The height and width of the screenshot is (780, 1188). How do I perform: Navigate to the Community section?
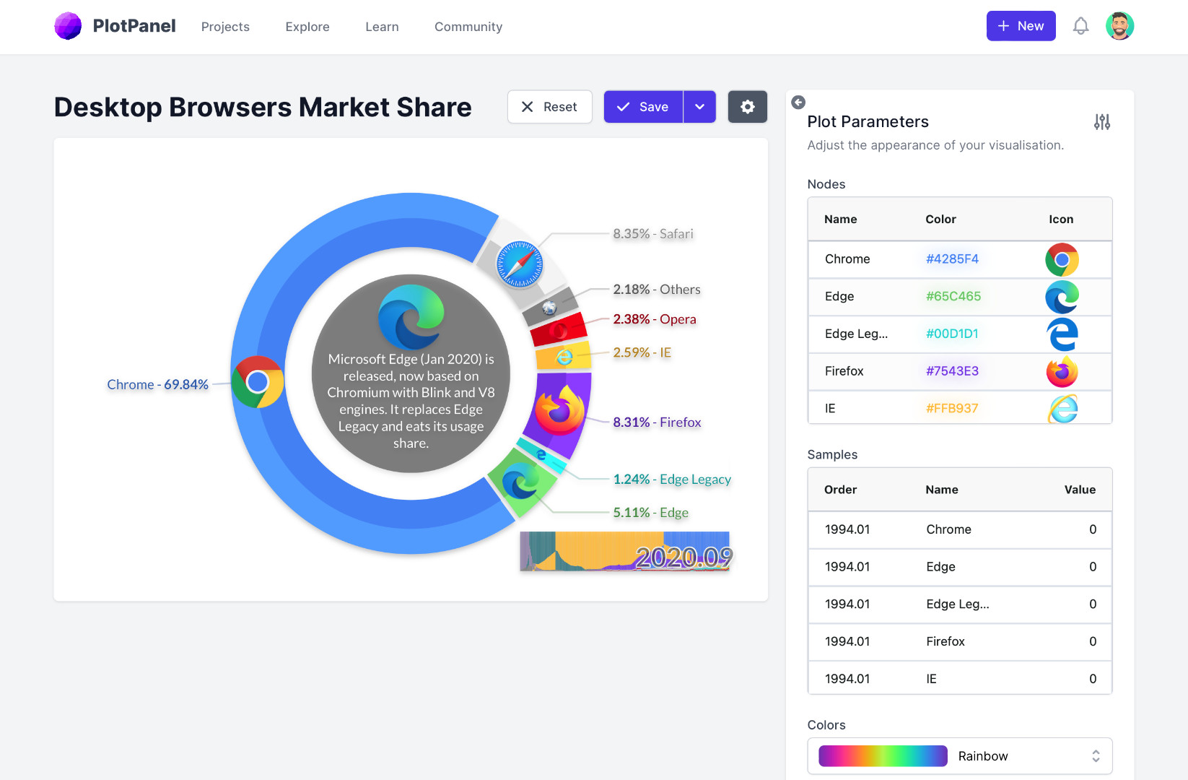pyautogui.click(x=468, y=27)
